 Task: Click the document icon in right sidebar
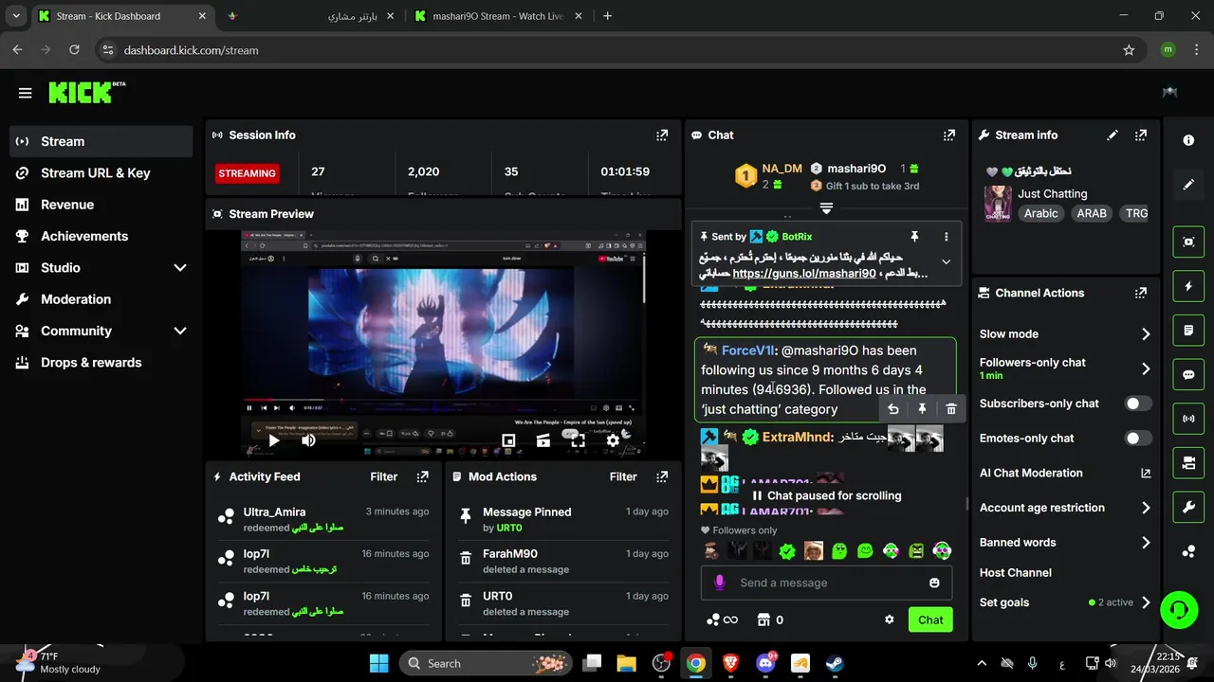1188,331
